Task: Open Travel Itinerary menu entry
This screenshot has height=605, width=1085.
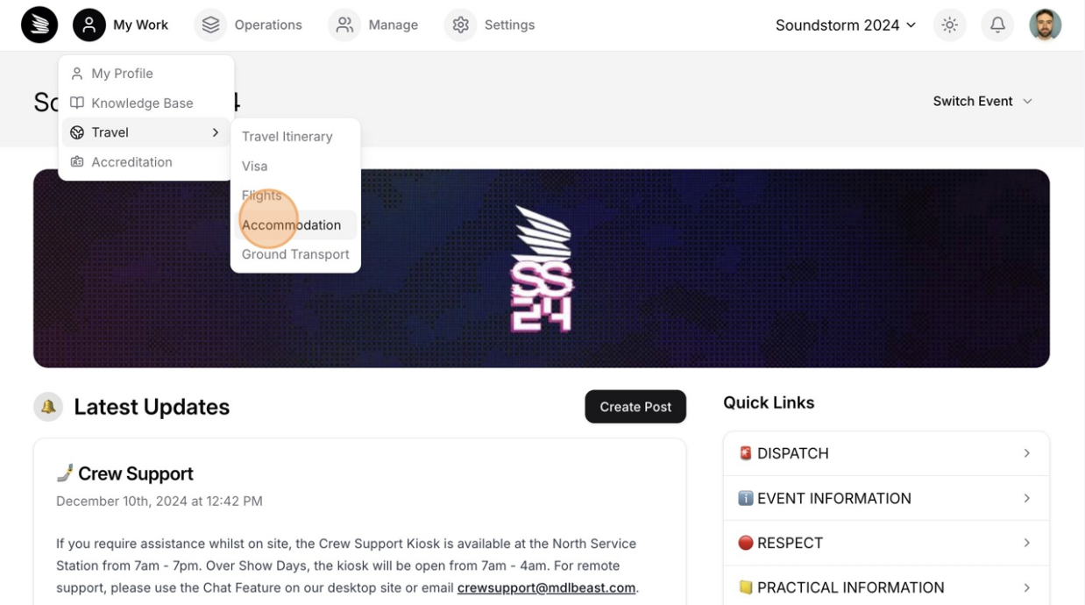Action: pyautogui.click(x=287, y=137)
